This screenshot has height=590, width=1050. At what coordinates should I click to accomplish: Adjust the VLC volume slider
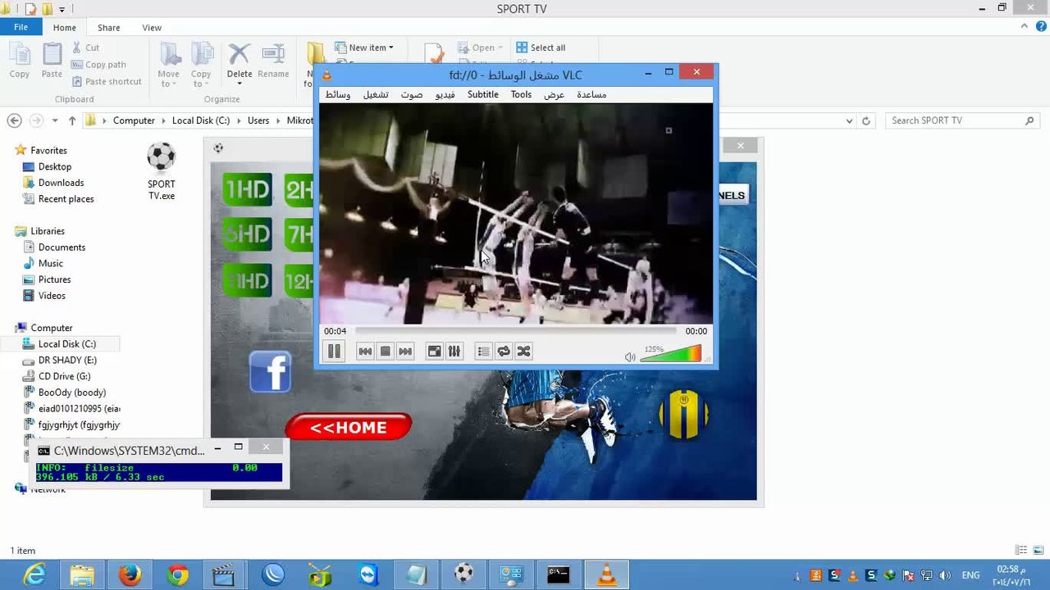click(x=671, y=354)
